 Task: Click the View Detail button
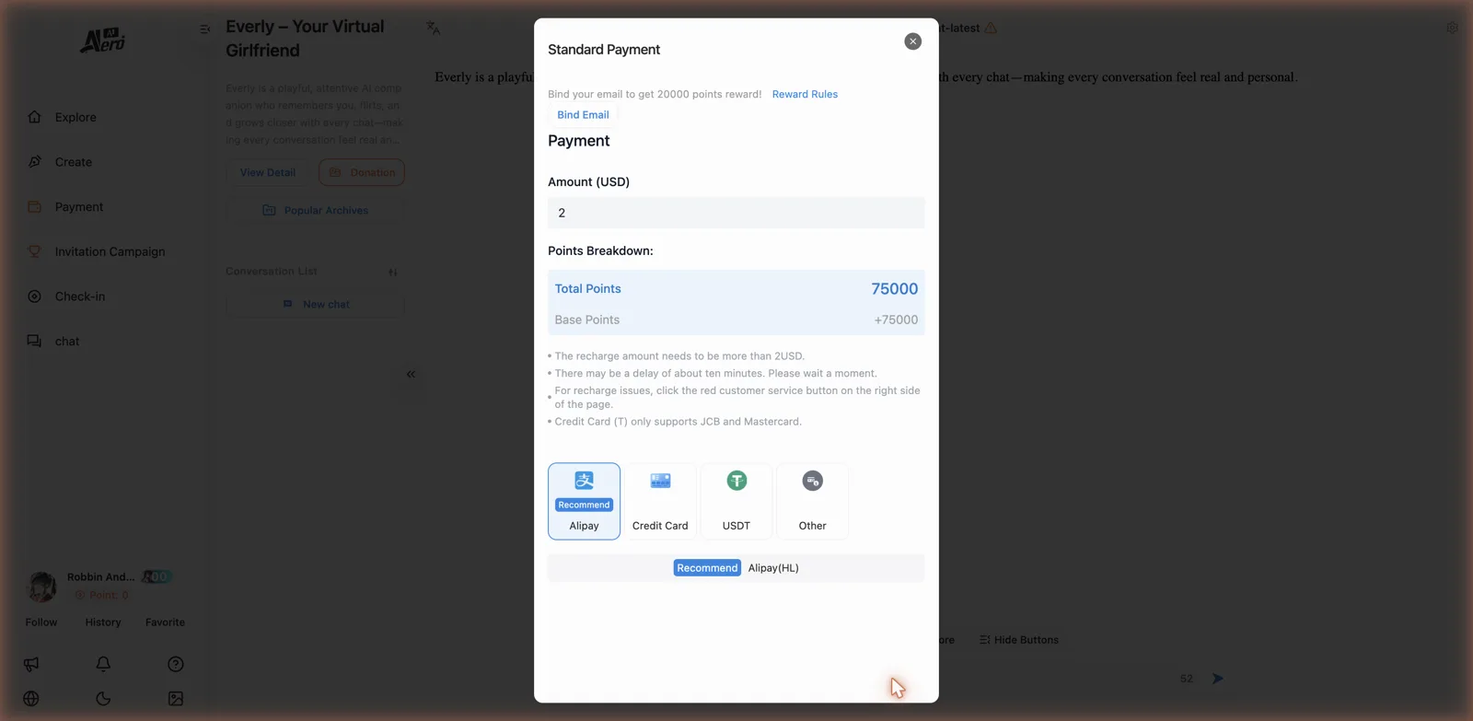pyautogui.click(x=268, y=172)
